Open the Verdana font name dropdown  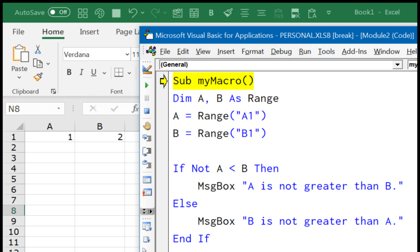[127, 54]
